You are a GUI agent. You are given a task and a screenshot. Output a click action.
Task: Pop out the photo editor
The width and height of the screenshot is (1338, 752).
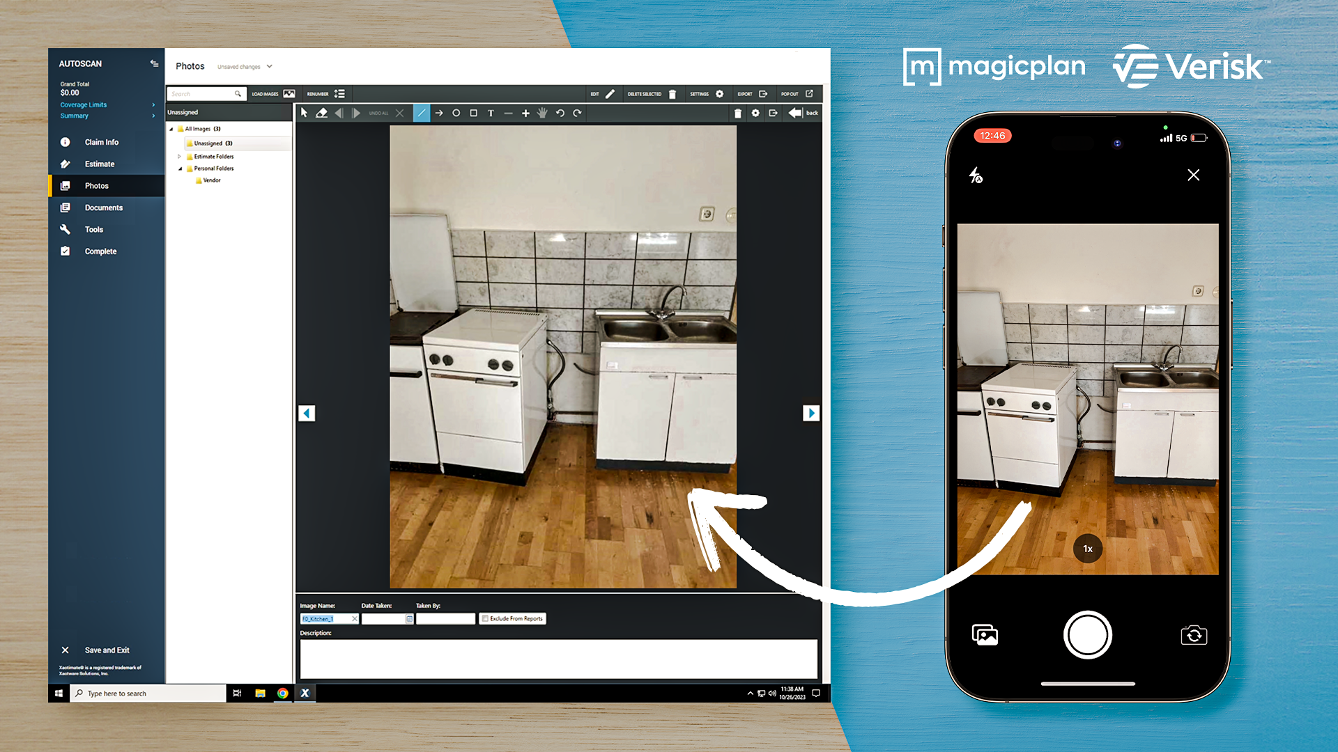[797, 94]
